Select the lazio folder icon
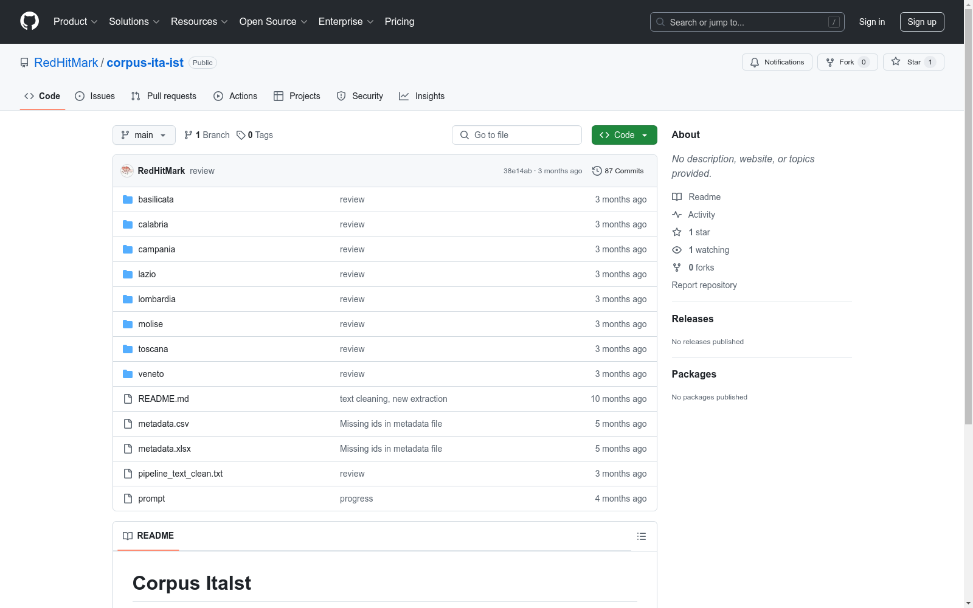This screenshot has height=608, width=973. pos(128,274)
